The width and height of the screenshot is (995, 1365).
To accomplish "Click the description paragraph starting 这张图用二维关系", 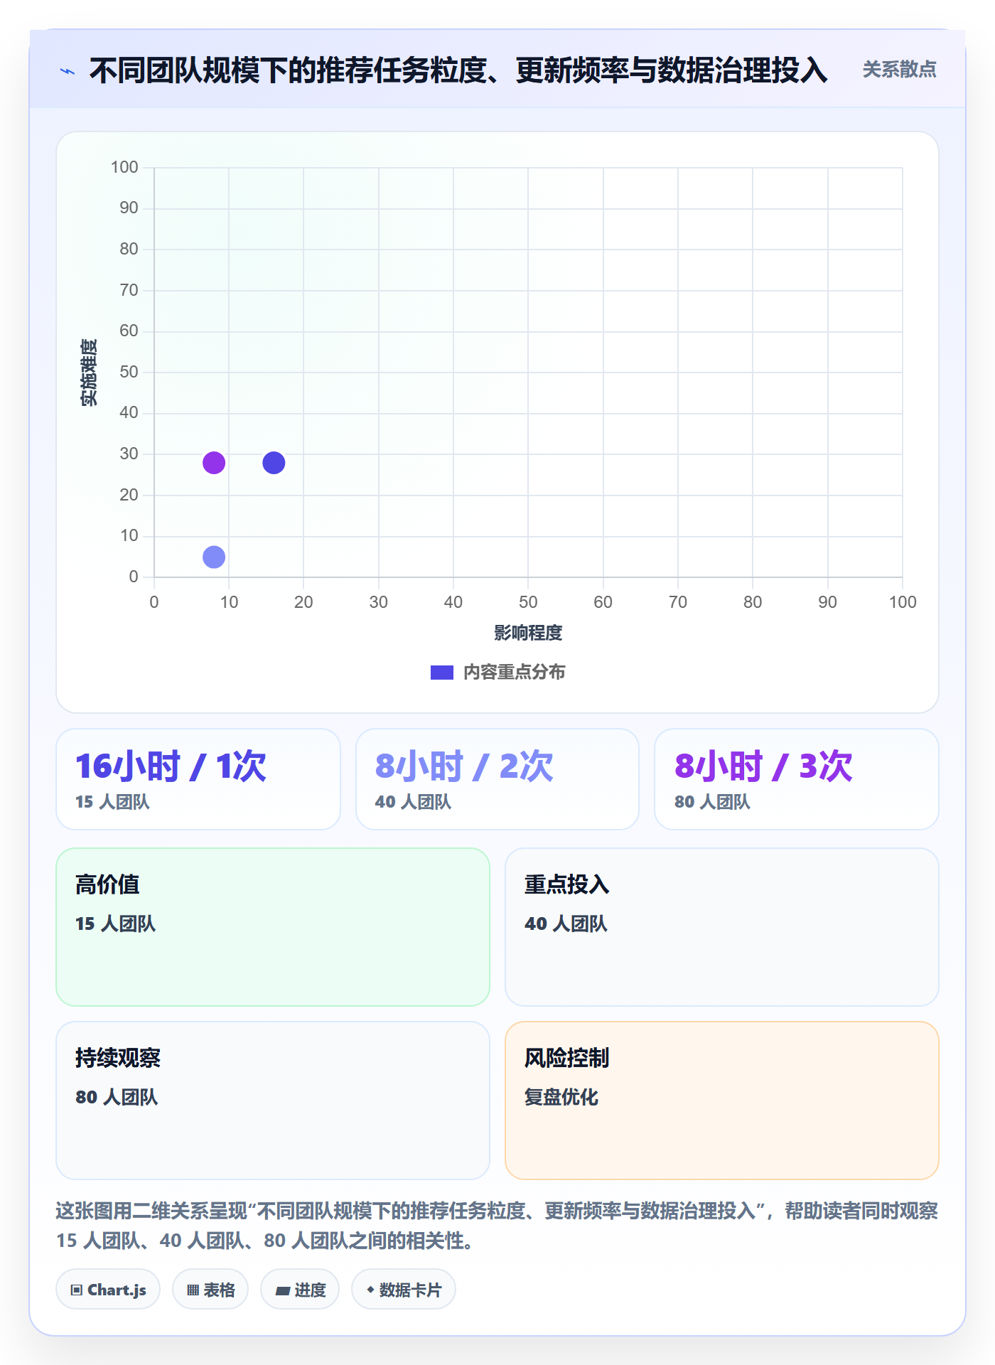I will click(x=497, y=1226).
